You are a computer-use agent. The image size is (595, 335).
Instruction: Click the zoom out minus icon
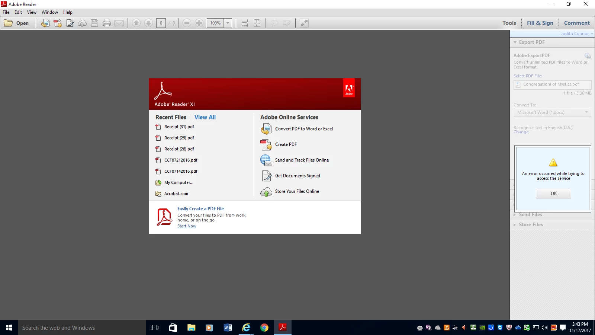187,23
